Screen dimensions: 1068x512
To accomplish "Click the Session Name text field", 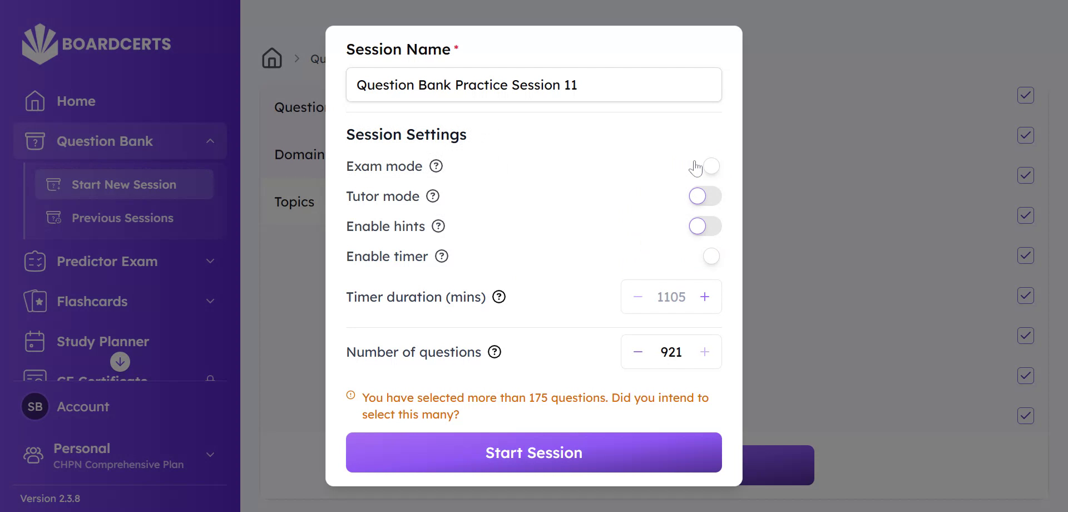I will point(533,85).
